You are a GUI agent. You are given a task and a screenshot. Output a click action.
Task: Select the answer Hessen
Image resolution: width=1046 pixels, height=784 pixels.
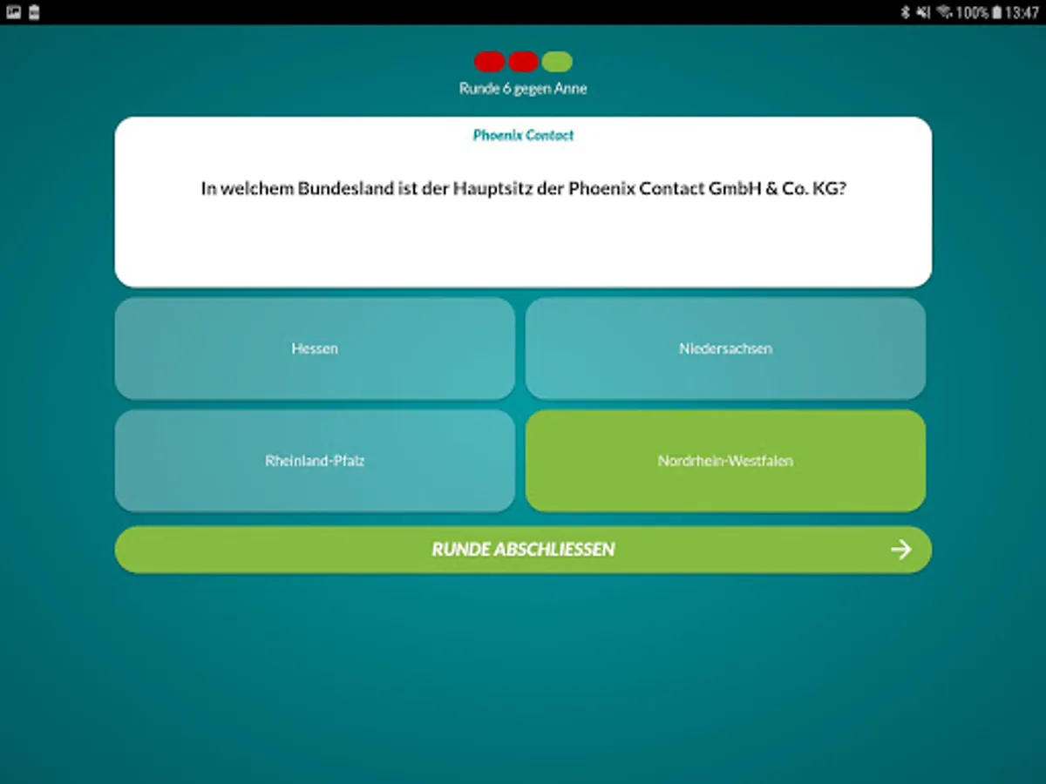point(315,348)
